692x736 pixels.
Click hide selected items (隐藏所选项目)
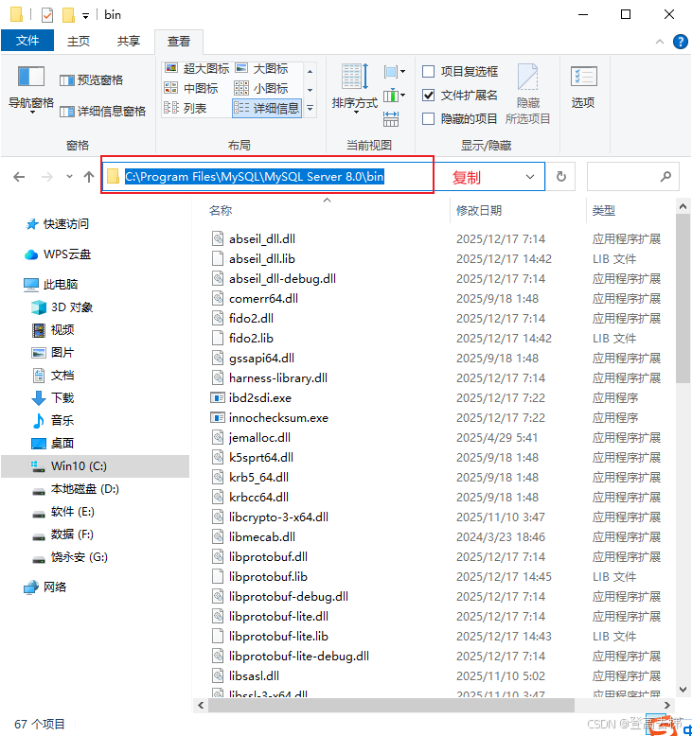[527, 94]
